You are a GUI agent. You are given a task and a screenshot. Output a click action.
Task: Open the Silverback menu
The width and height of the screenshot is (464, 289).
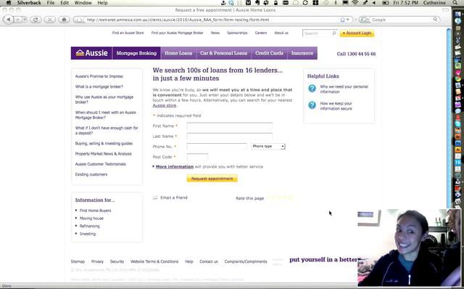(29, 3)
